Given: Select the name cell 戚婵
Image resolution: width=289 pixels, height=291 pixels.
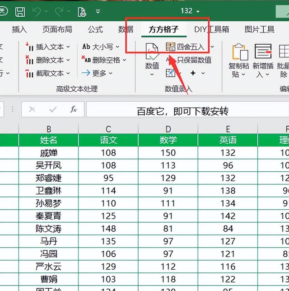Looking at the screenshot, I should (49, 153).
